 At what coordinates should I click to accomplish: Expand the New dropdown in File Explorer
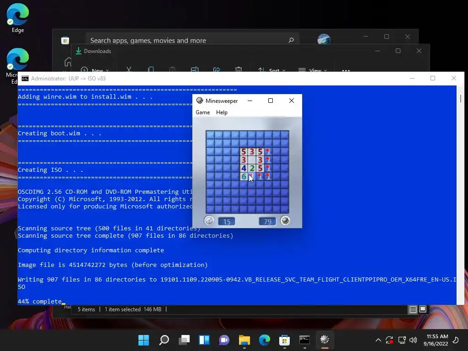tap(95, 70)
